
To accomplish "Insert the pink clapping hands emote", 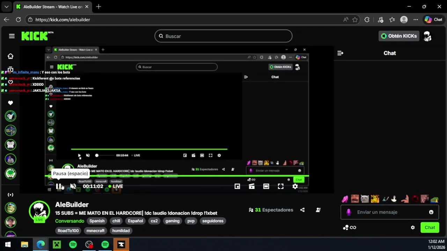I will 345,199.
